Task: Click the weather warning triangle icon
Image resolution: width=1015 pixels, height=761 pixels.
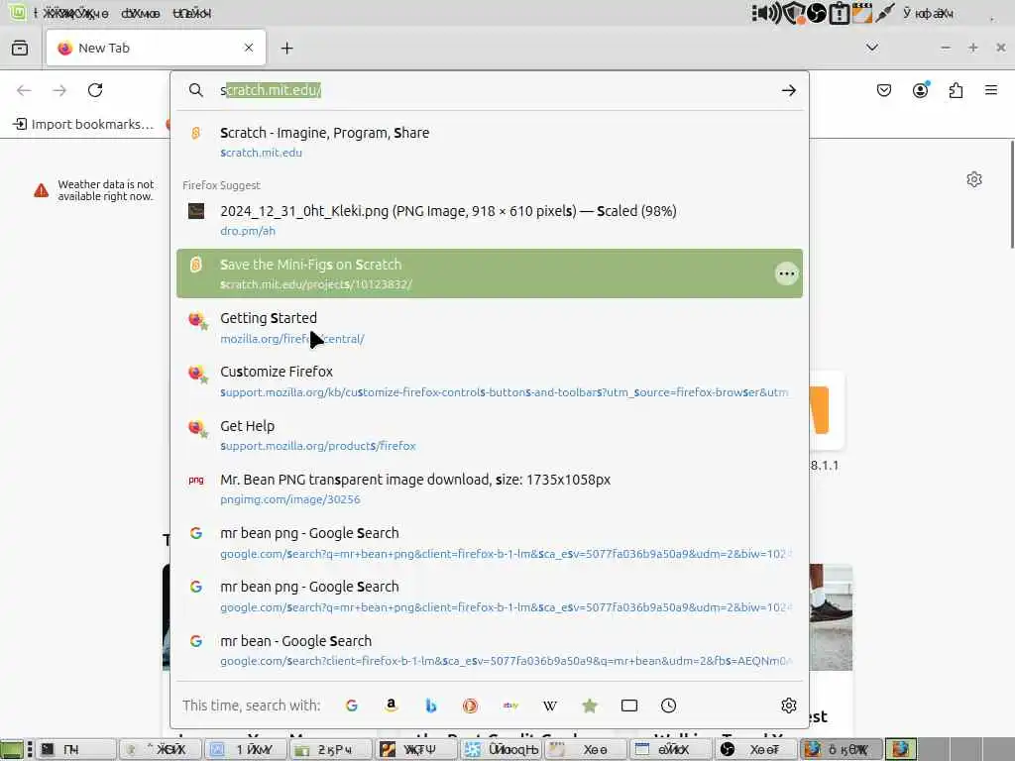Action: click(x=42, y=190)
